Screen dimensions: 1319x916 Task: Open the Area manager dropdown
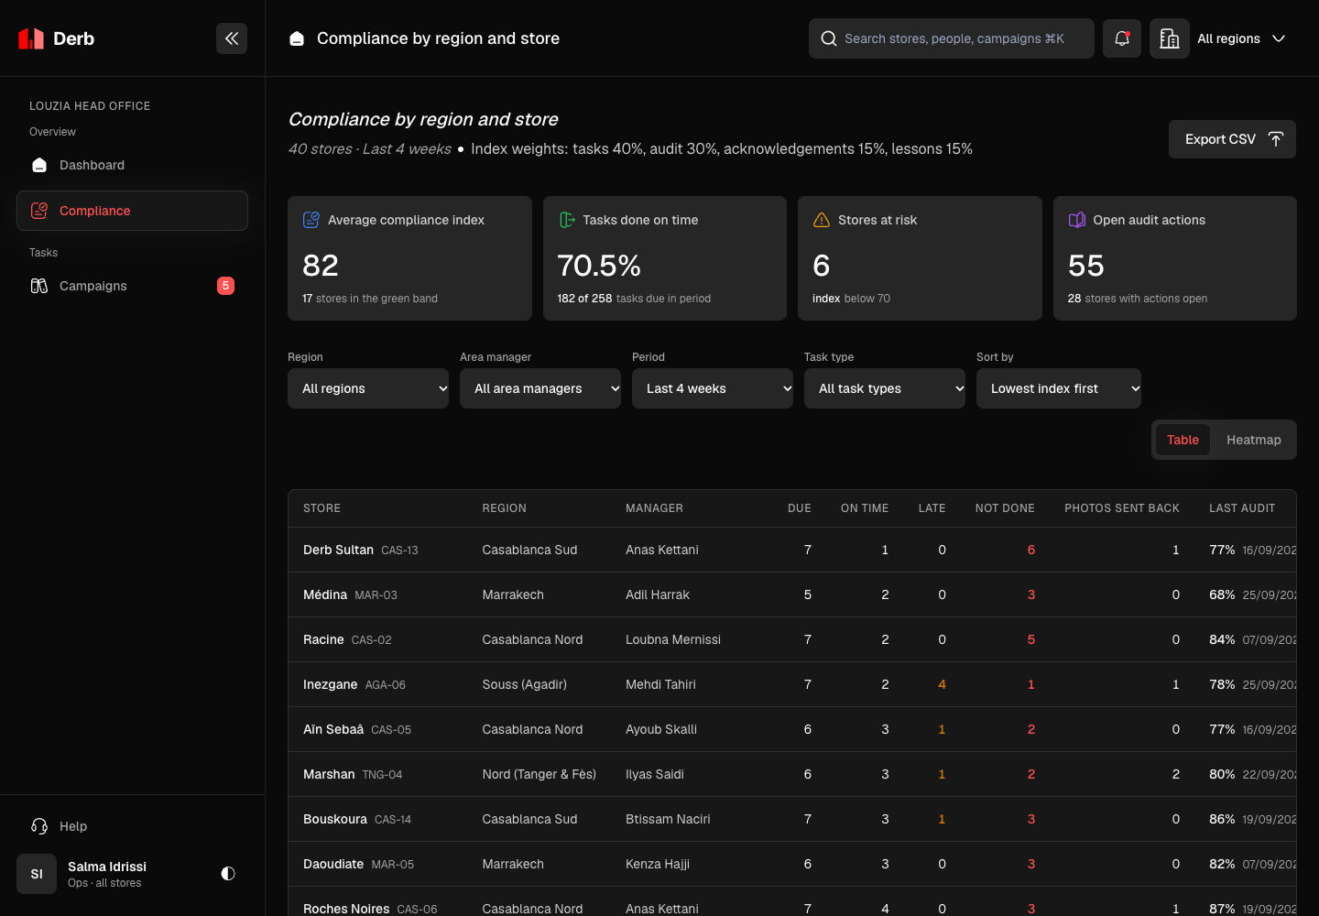540,388
